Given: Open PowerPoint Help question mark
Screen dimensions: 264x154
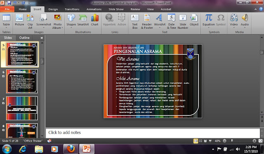Looking at the screenshot, I should pyautogui.click(x=261, y=9).
